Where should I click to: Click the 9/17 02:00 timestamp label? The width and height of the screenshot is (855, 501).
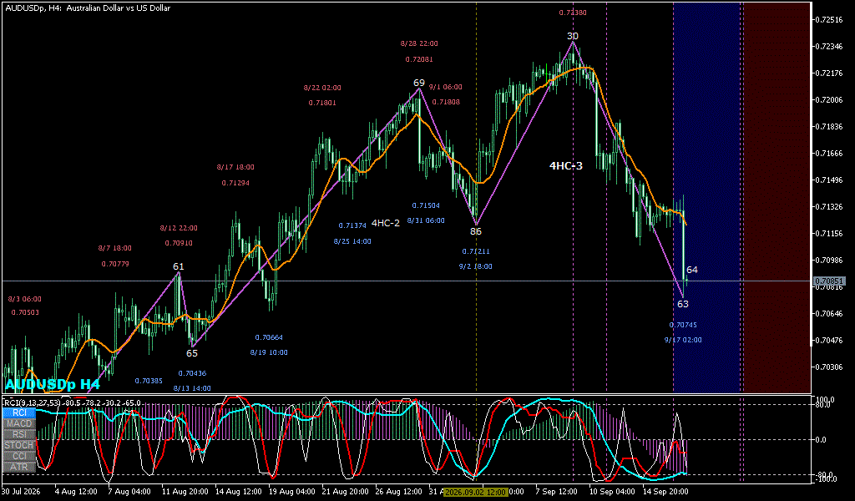click(683, 340)
